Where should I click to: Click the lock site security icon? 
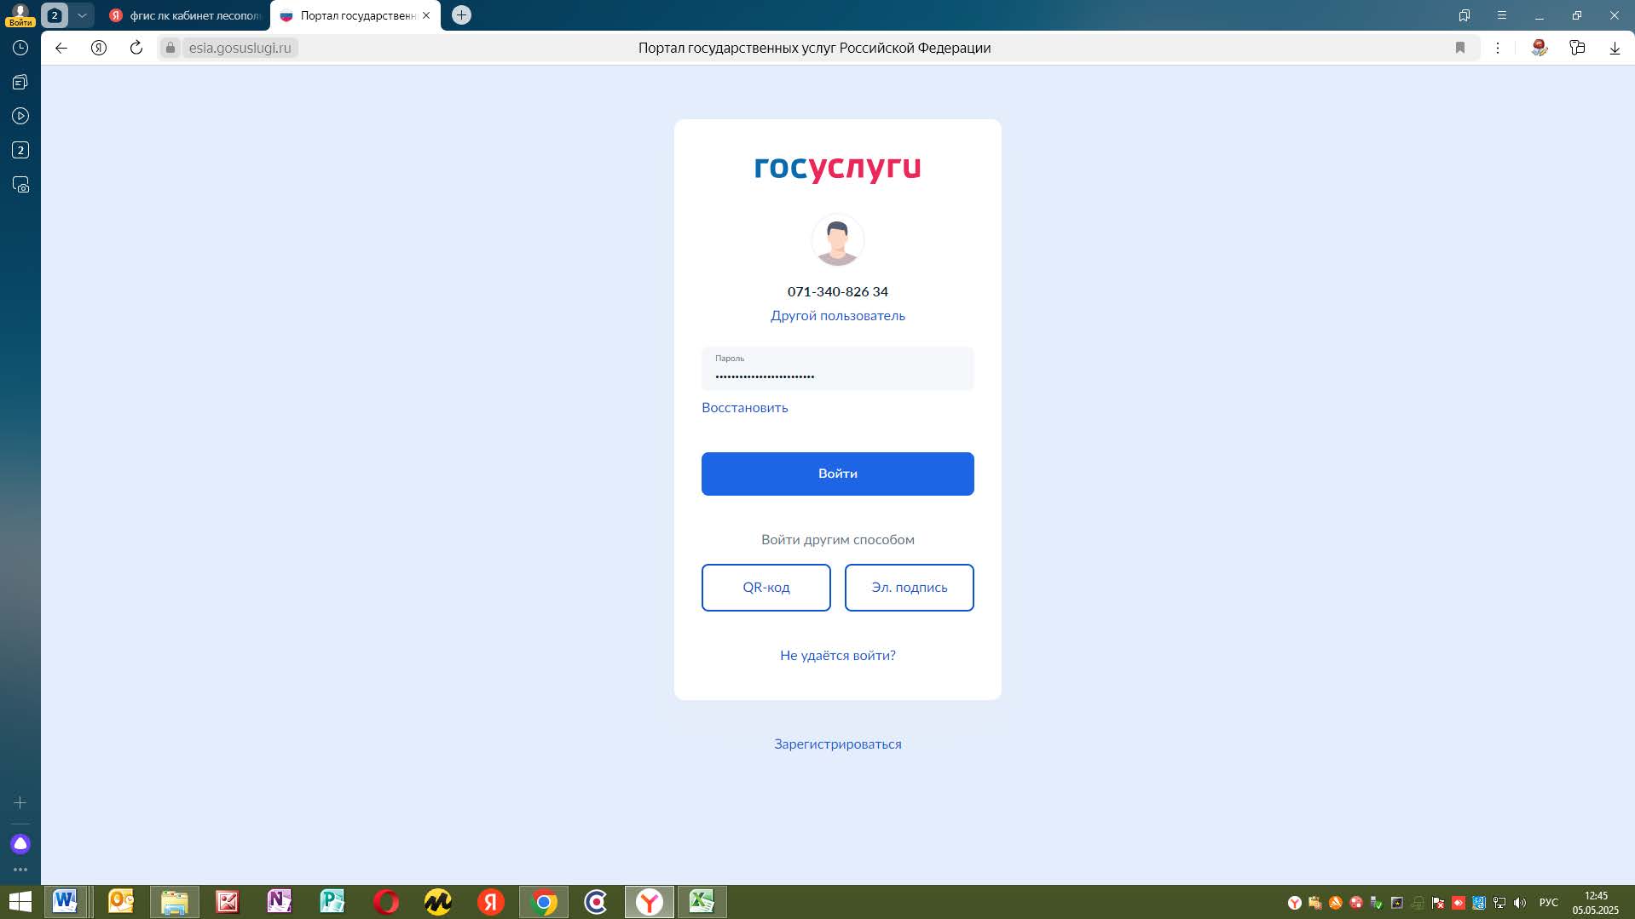(x=170, y=48)
